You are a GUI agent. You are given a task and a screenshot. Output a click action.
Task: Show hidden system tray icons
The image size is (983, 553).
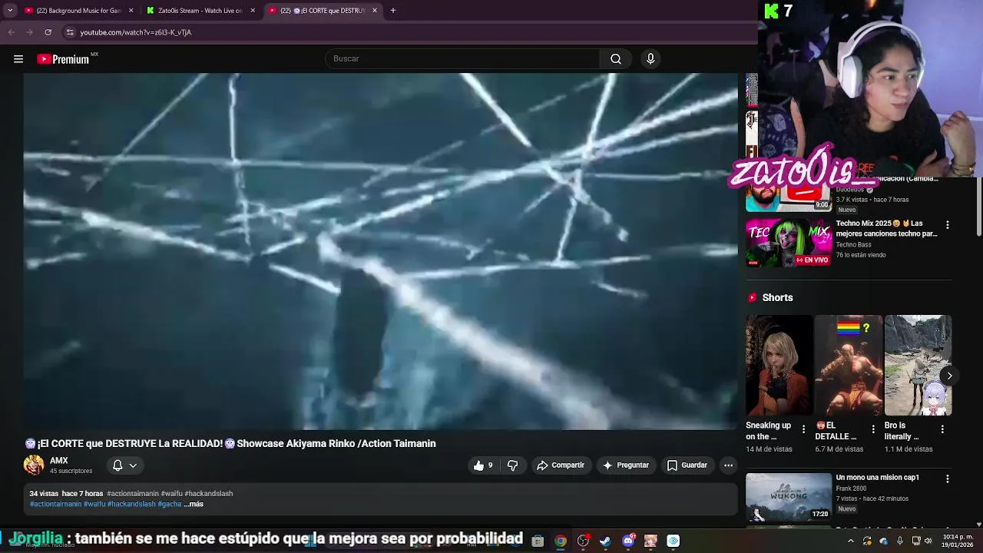(x=850, y=541)
